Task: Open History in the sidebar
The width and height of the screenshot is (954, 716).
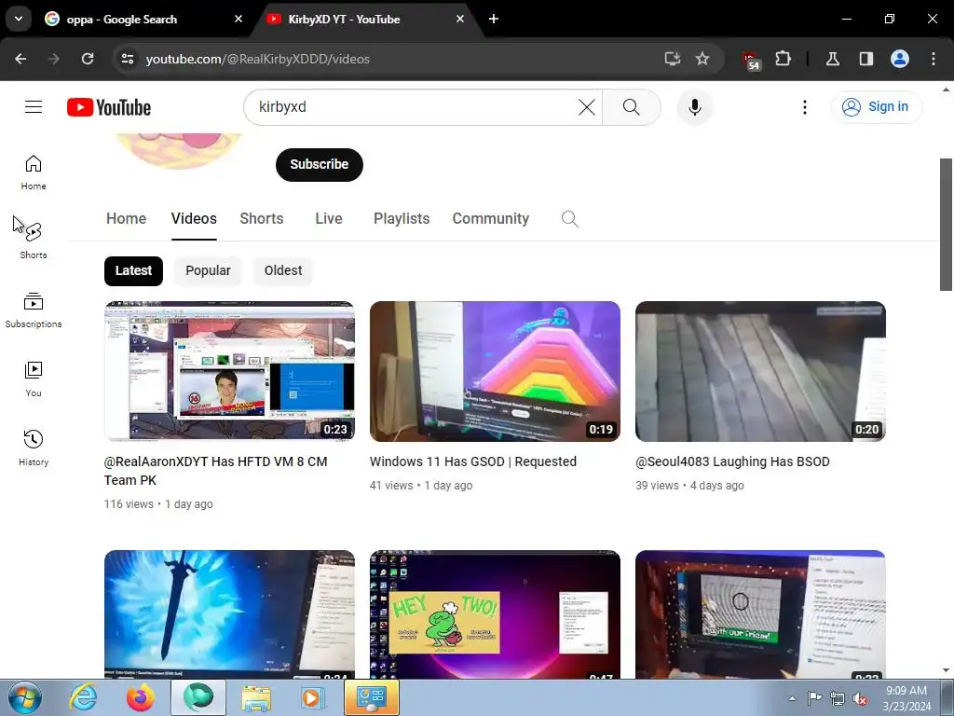Action: (34, 447)
